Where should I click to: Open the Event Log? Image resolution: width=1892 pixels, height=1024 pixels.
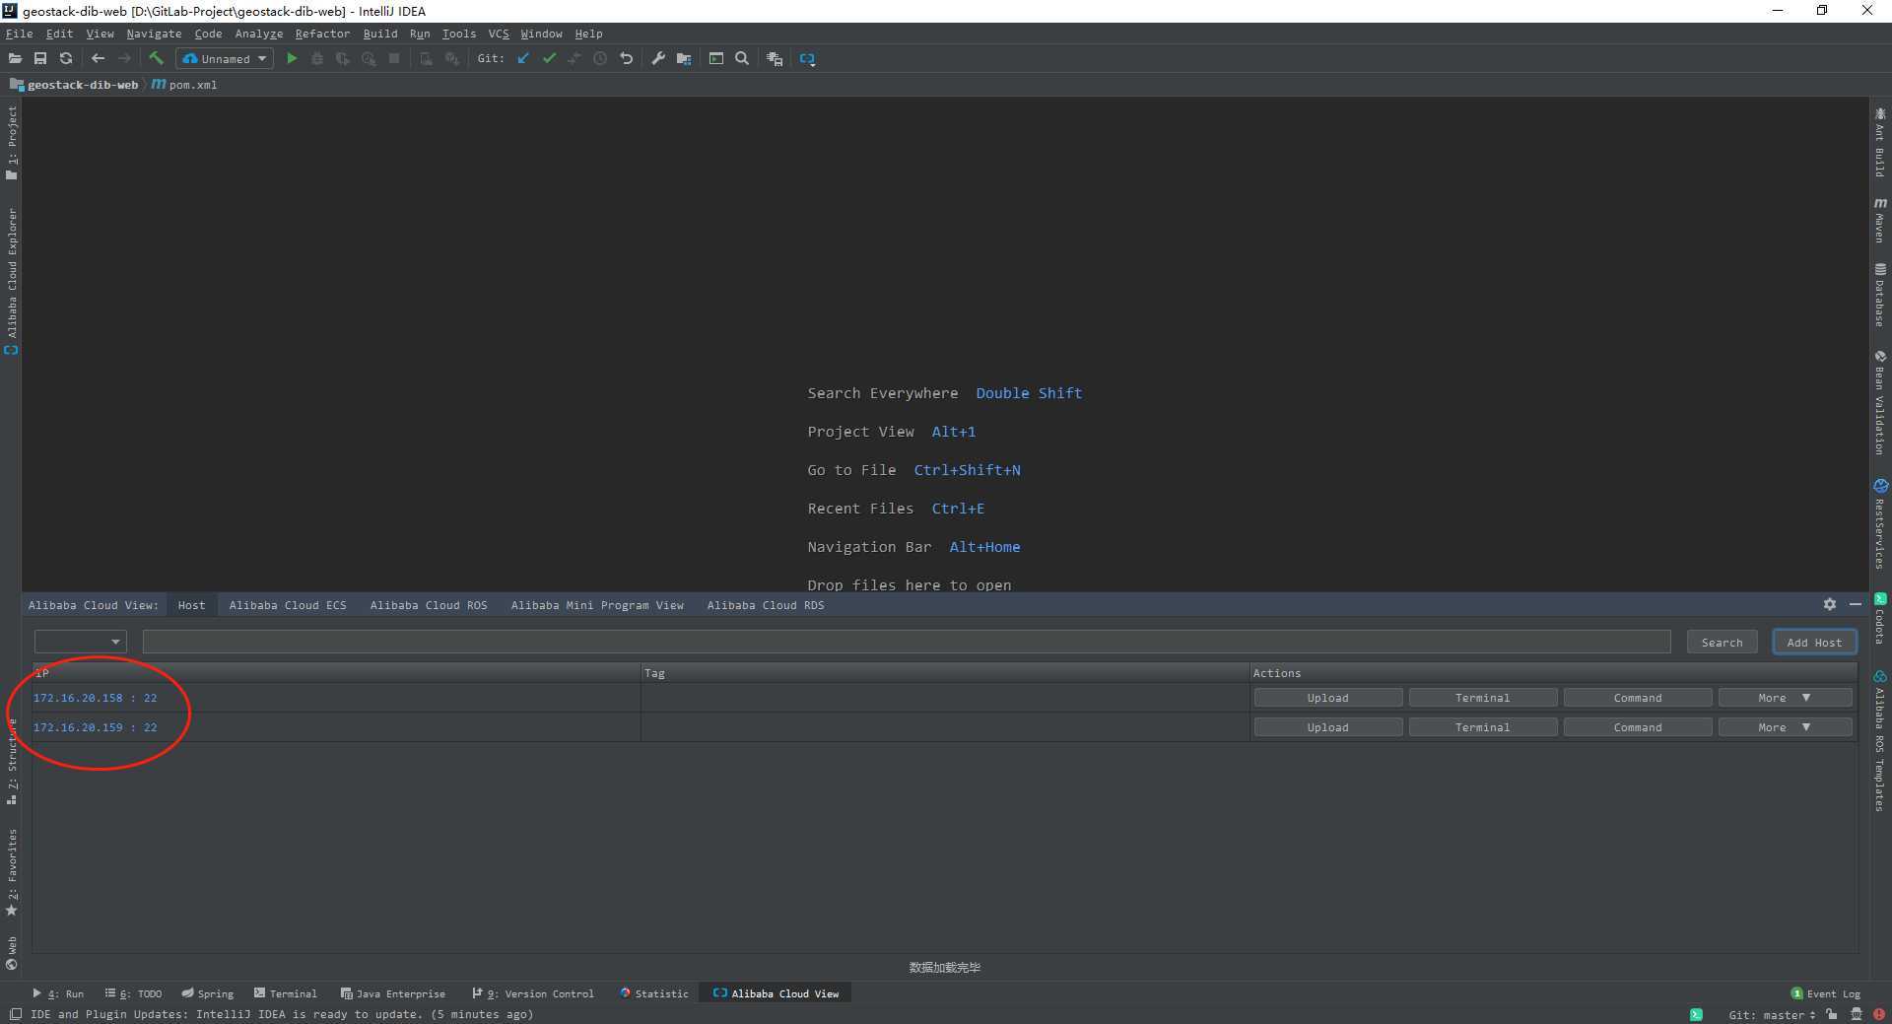(x=1825, y=993)
